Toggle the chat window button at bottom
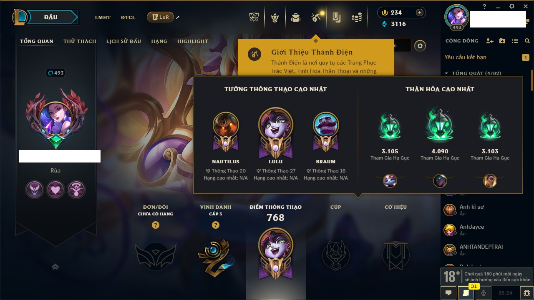Screen dimensions: 534x300 [x=448, y=293]
